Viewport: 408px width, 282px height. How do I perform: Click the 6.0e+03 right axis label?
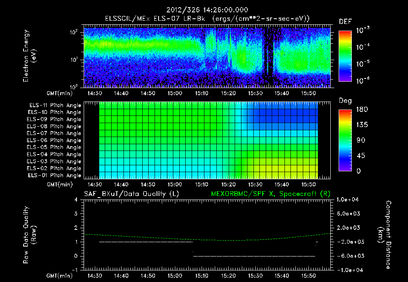click(x=349, y=213)
